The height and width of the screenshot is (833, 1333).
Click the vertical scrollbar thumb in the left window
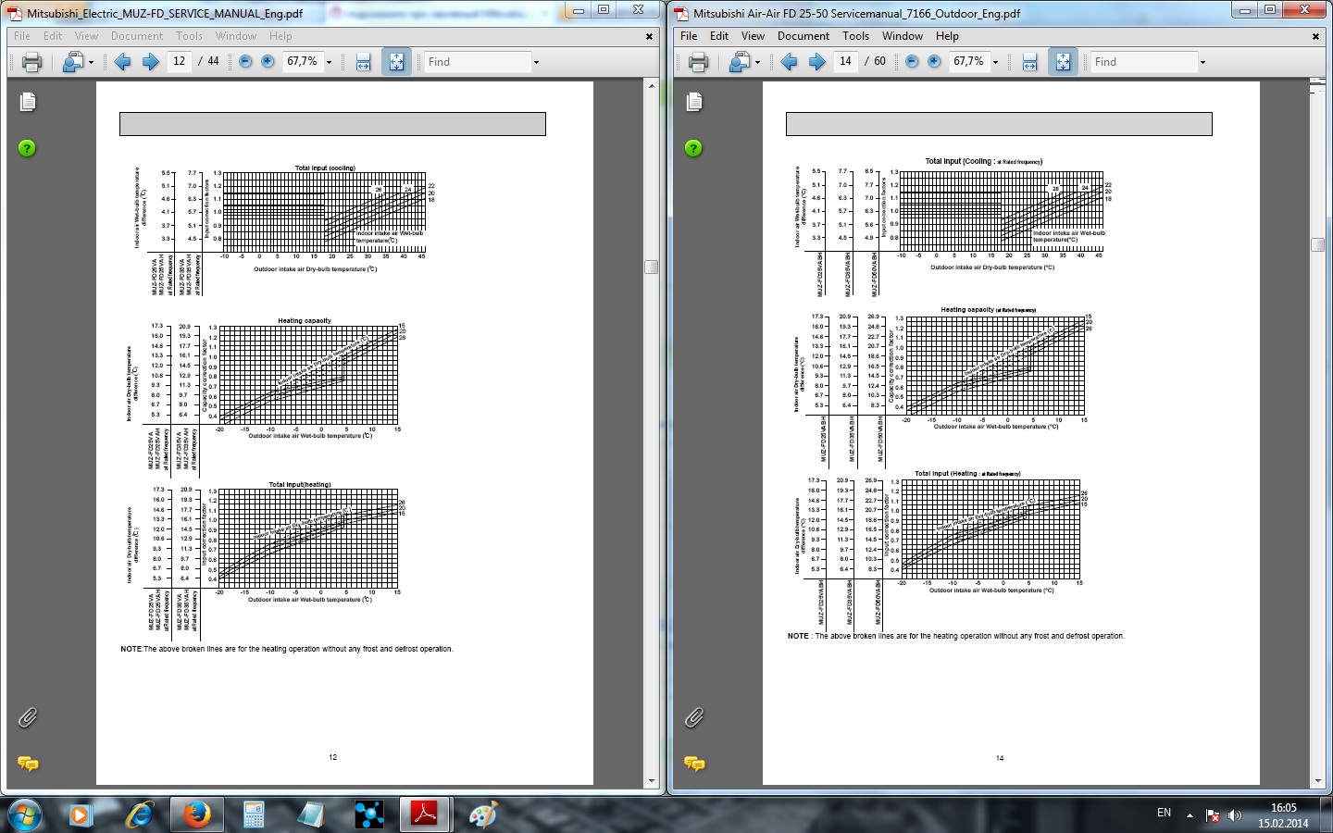[x=652, y=267]
